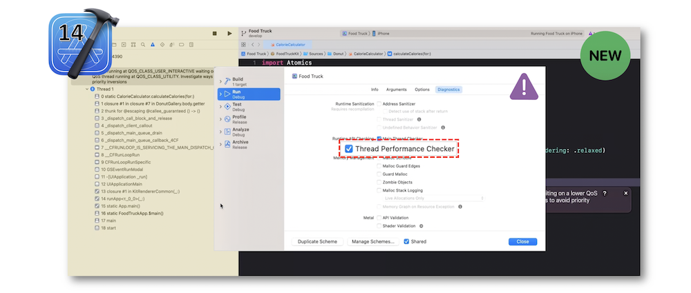691x293 pixels.
Task: Open the Report navigator icon
Action: 191,44
